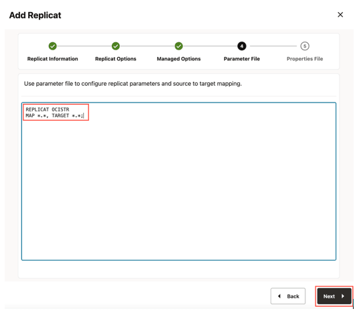Click the step 5 Properties File circle

(305, 46)
